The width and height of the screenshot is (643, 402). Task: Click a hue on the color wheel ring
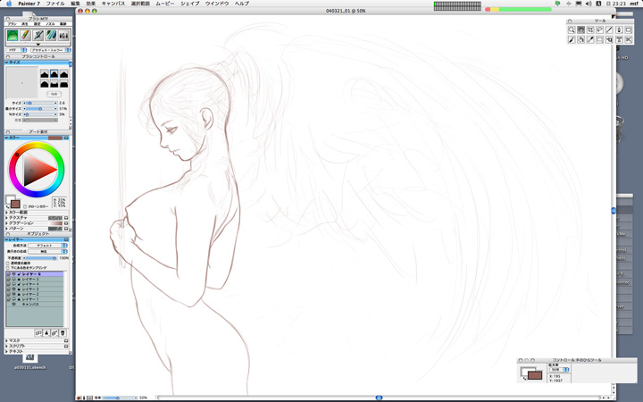coord(61,170)
